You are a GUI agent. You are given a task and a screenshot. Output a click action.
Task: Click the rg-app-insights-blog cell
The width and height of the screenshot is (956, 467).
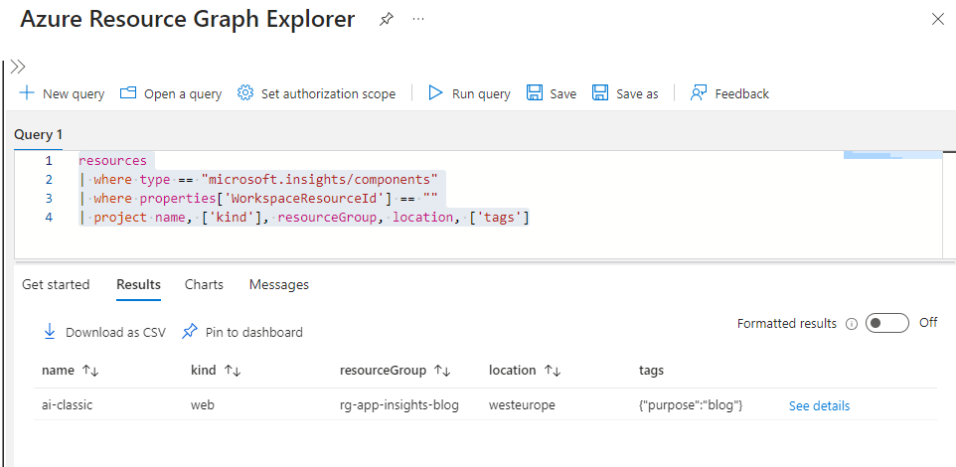(399, 404)
